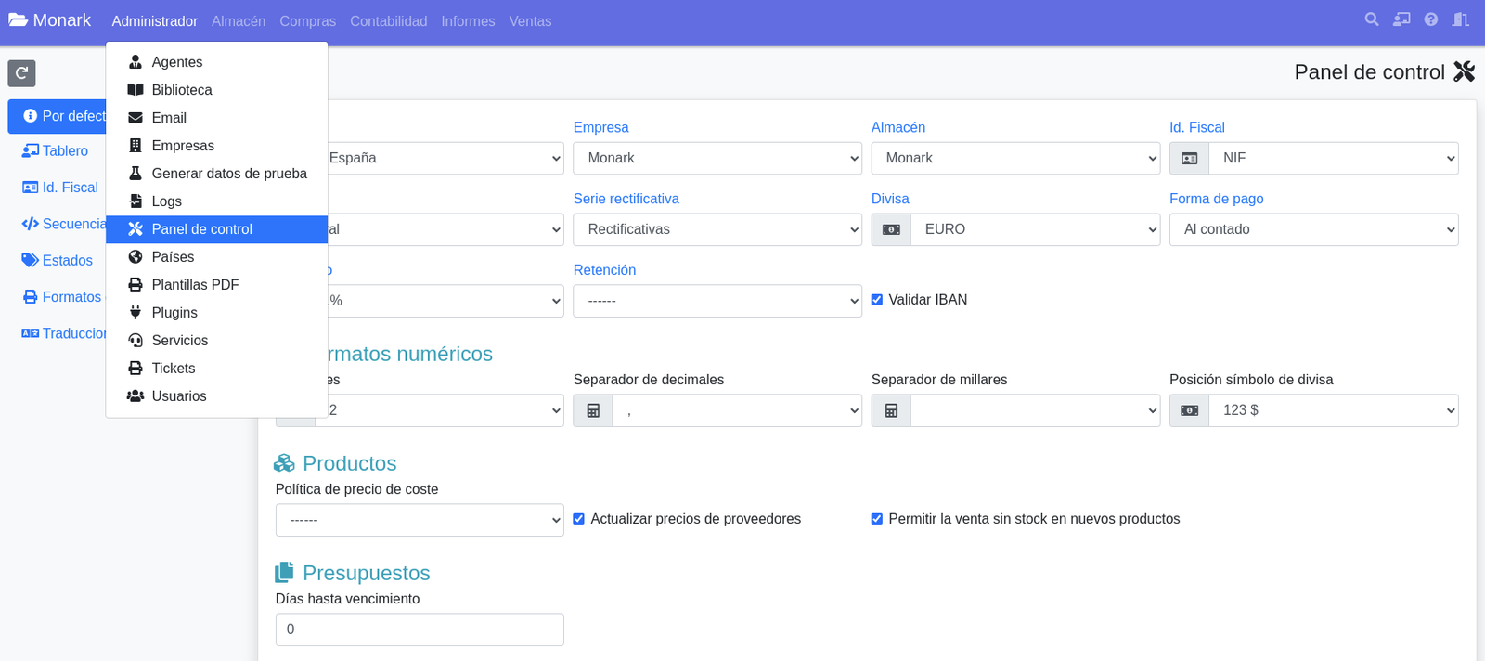
Task: Switch to the Tablero sidebar tab
Action: 57,151
